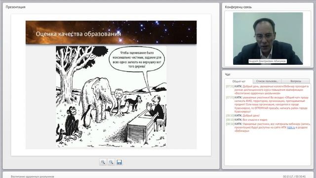This screenshot has width=316, height=178.
Task: Select the webinar title at bottom left
Action: click(33, 177)
